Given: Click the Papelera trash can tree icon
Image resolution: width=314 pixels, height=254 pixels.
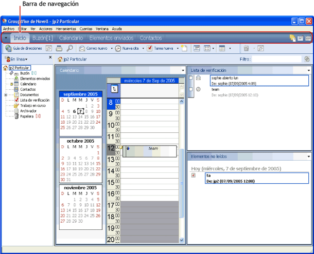Looking at the screenshot, I should click(x=16, y=116).
